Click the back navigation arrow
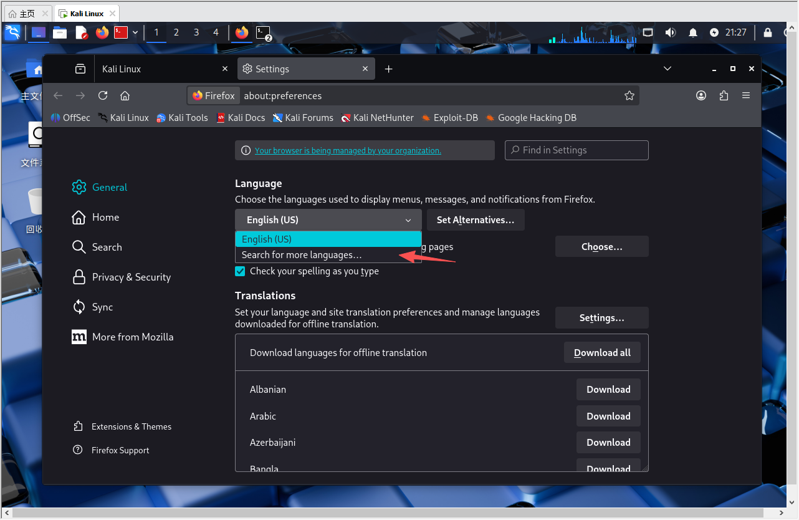799x520 pixels. coord(58,95)
